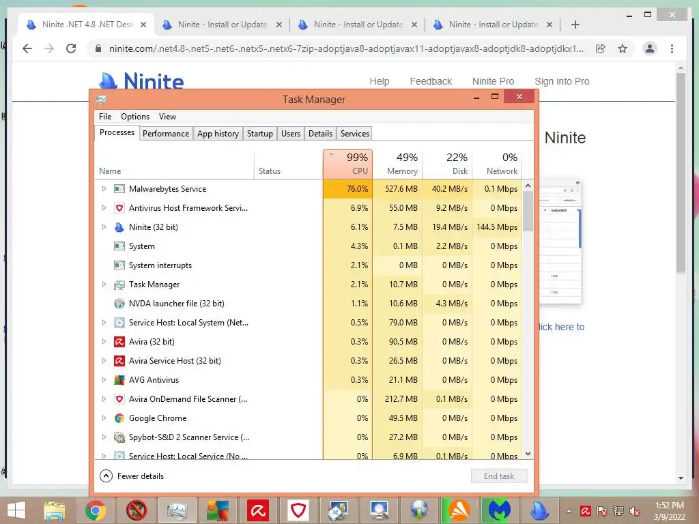Viewport: 699px width, 524px height.
Task: Open a new Chrome tab with plus
Action: [x=575, y=25]
